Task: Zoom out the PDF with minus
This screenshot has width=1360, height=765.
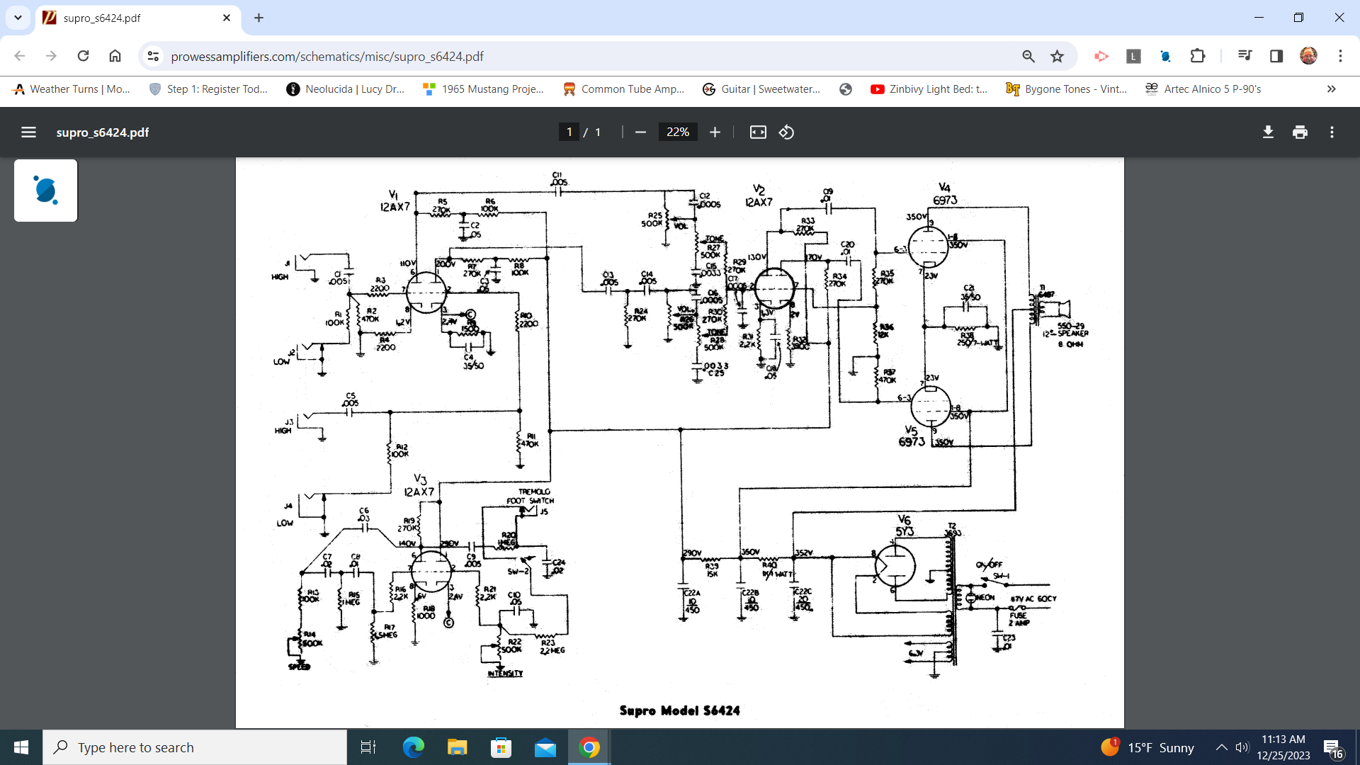Action: (640, 132)
